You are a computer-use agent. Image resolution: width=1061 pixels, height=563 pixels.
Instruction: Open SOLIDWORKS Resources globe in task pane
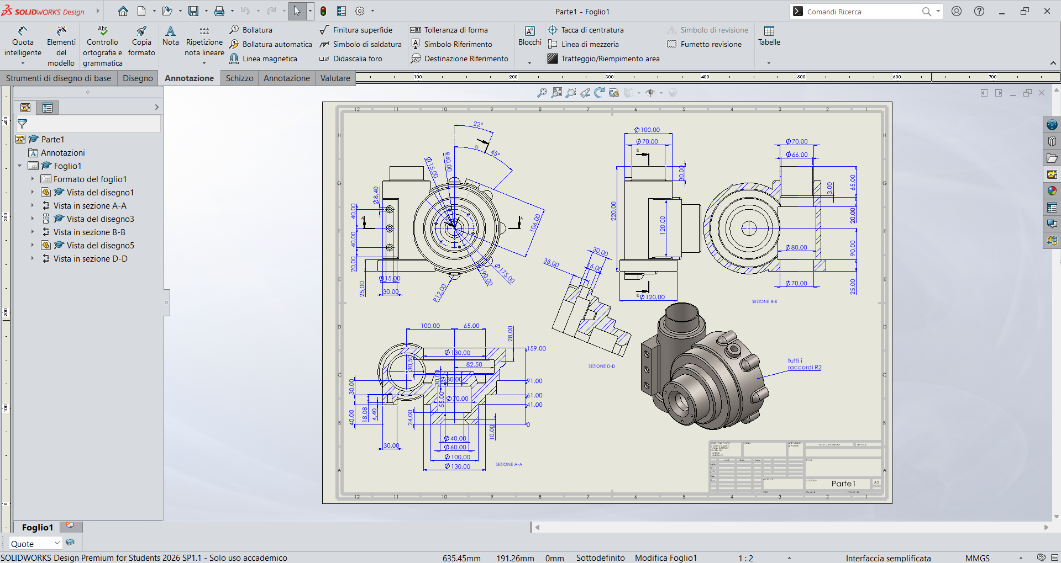[1052, 125]
